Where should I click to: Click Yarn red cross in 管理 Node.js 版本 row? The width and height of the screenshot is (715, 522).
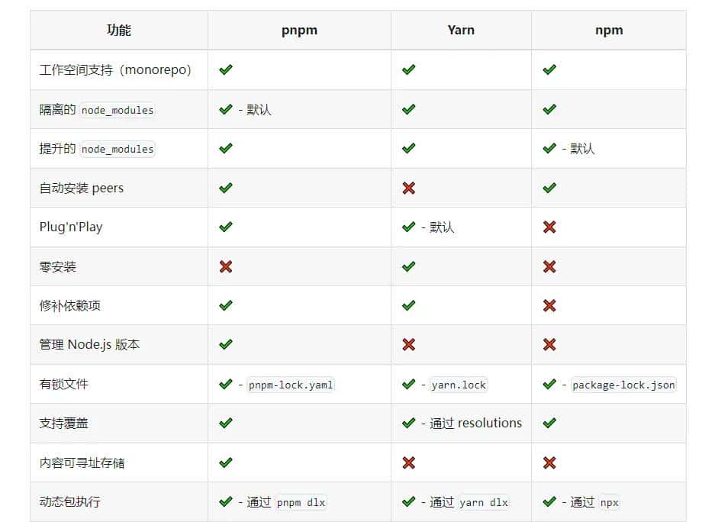(x=409, y=344)
